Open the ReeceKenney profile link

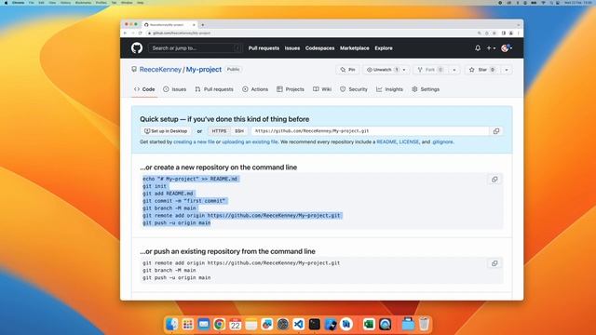click(160, 70)
